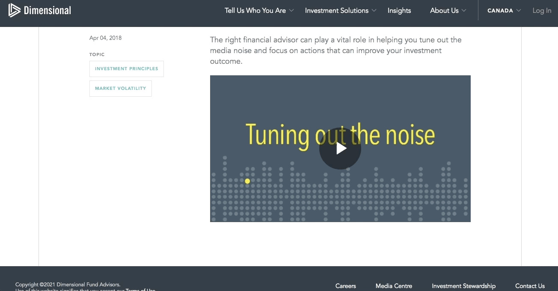
Task: Click the Apr 04, 2018 date
Action: click(x=105, y=38)
